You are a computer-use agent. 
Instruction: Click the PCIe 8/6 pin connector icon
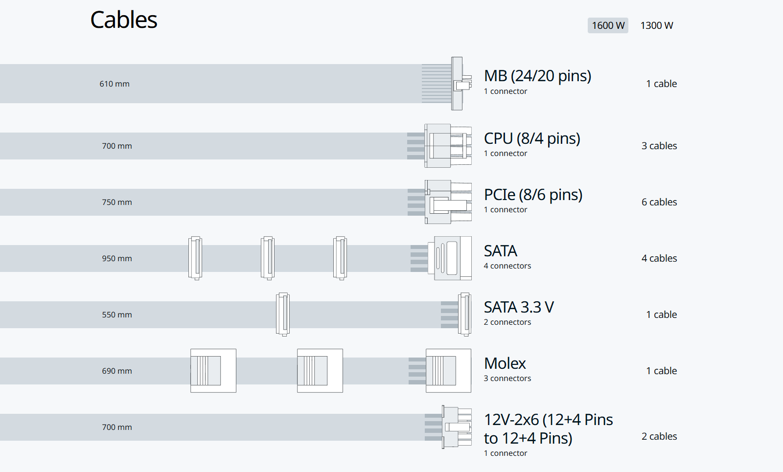(448, 202)
